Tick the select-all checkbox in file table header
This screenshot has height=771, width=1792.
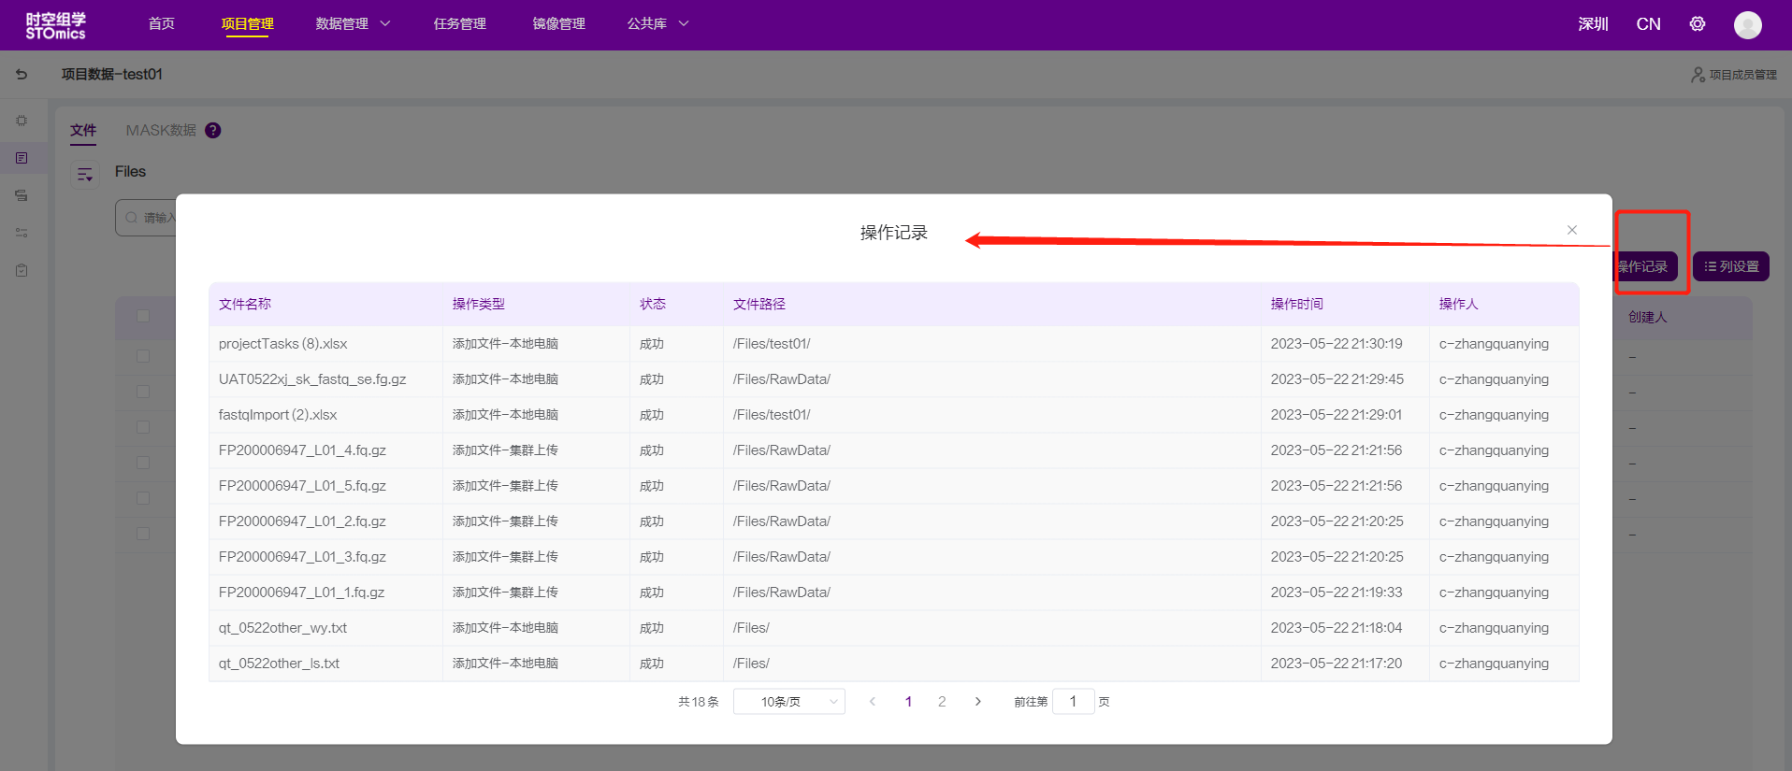[x=143, y=316]
